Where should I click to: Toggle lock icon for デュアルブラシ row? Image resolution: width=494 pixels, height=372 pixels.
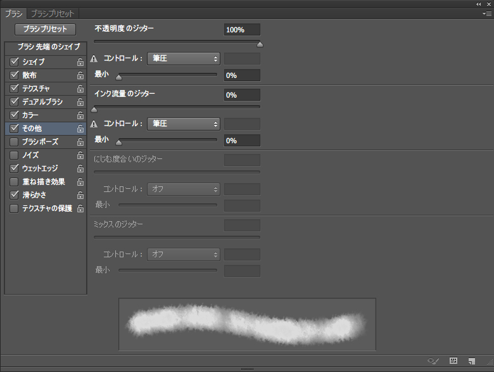click(x=80, y=102)
